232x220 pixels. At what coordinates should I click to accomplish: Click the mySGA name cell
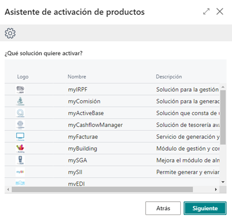point(78,160)
